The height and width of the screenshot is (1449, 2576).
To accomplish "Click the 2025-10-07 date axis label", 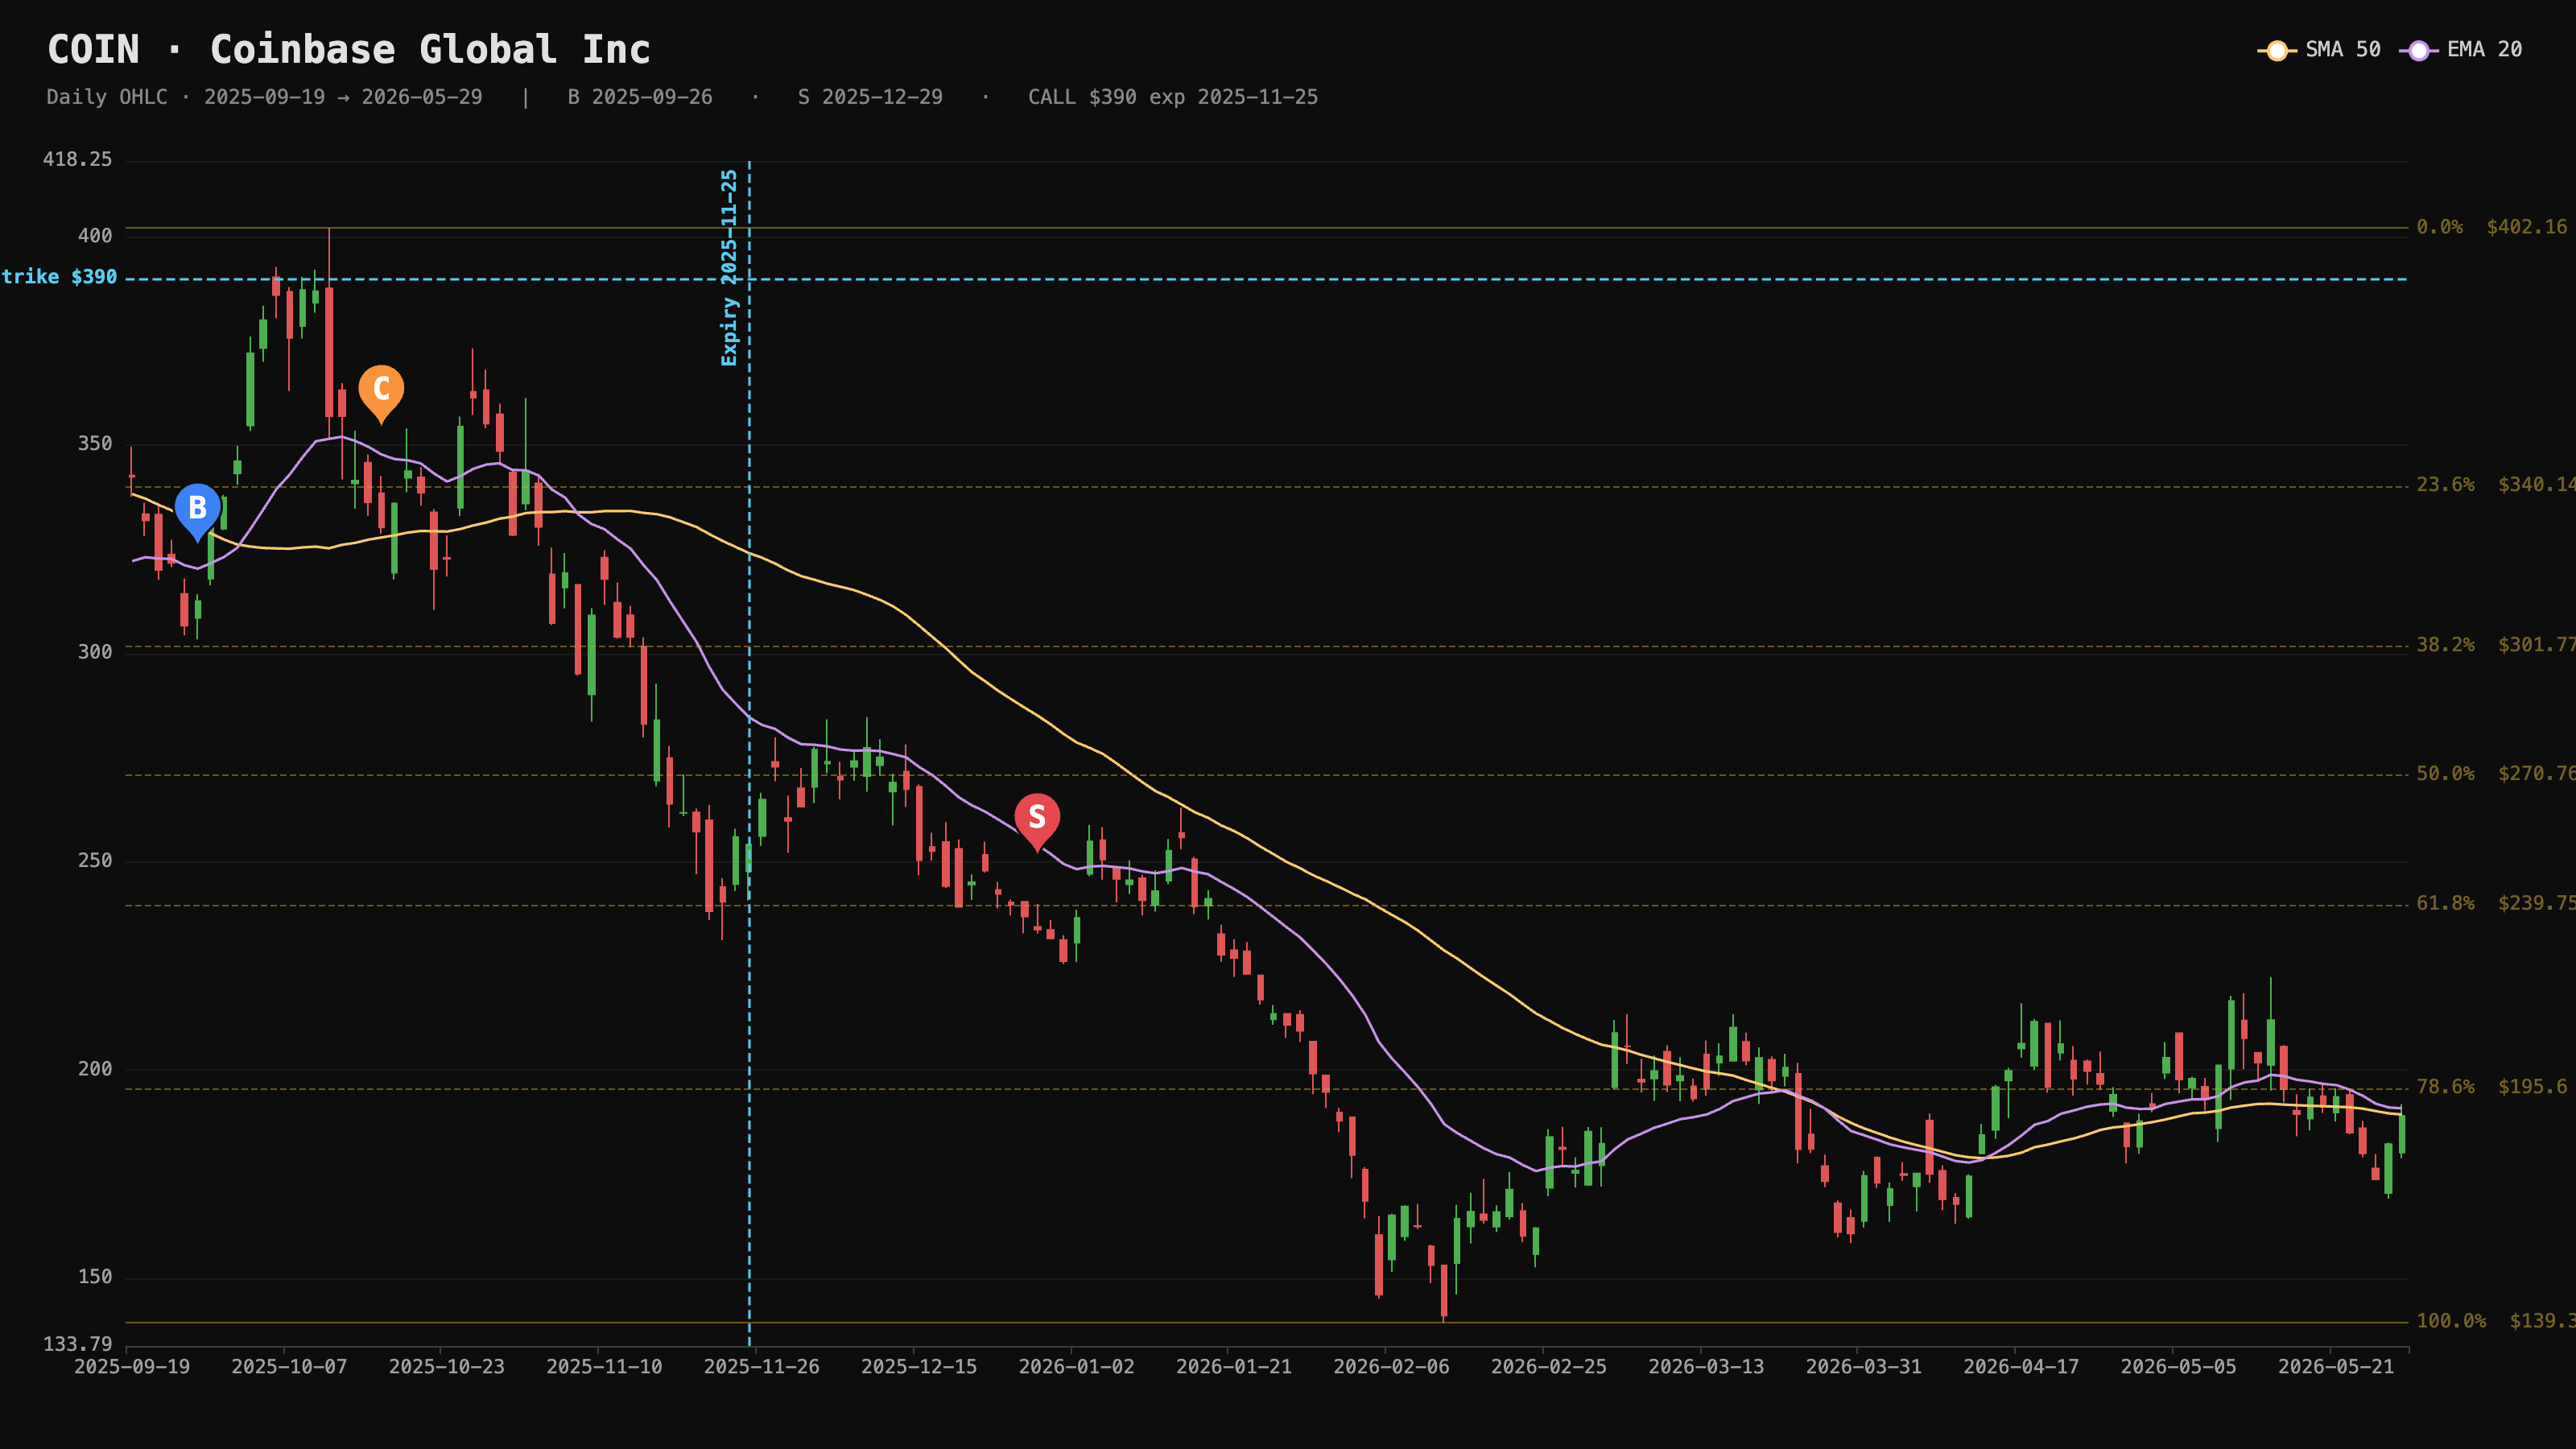I will (x=289, y=1367).
